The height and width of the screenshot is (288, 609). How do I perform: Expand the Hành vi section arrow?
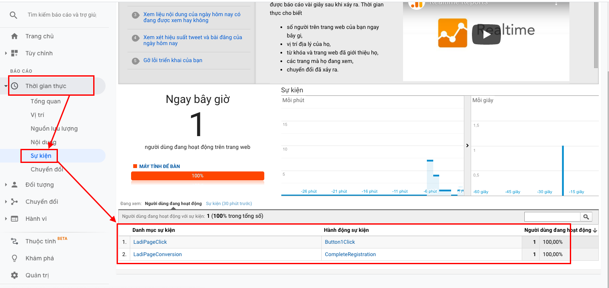(6, 219)
